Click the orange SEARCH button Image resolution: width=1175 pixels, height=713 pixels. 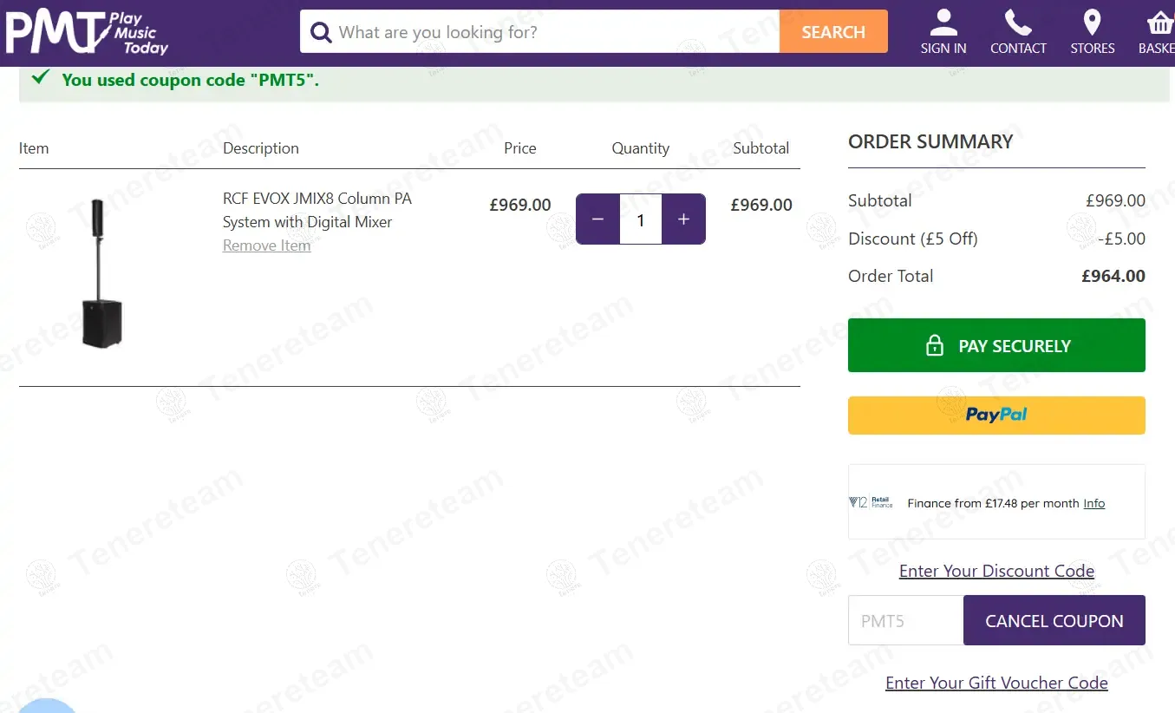click(833, 32)
